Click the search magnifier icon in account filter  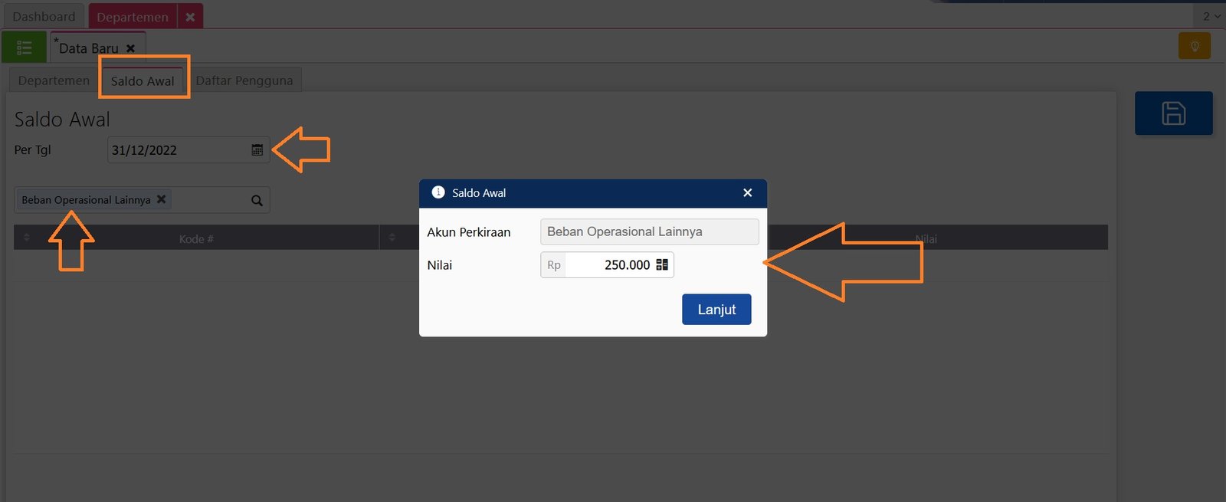pos(257,201)
